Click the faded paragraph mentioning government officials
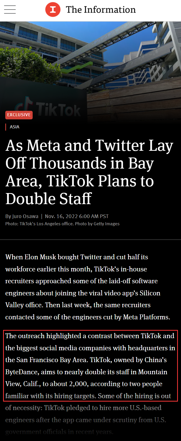Screen dimensions: 181x441 (x=86, y=420)
